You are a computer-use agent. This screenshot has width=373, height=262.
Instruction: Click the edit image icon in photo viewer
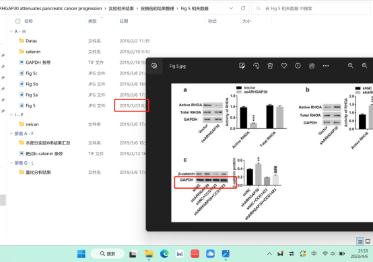[242, 66]
